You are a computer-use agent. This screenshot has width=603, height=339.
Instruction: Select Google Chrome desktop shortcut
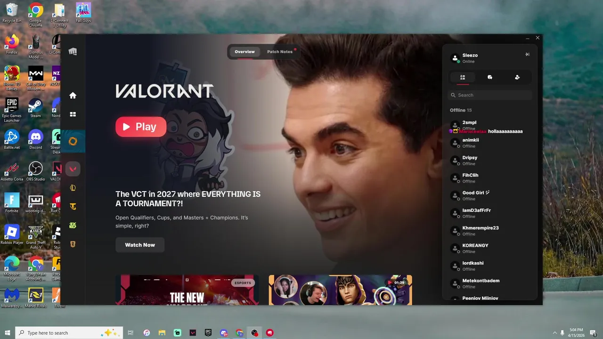tap(36, 15)
